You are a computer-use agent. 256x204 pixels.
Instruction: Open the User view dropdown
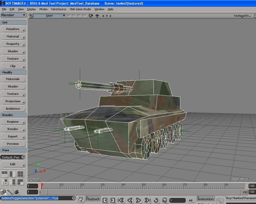coord(49,16)
